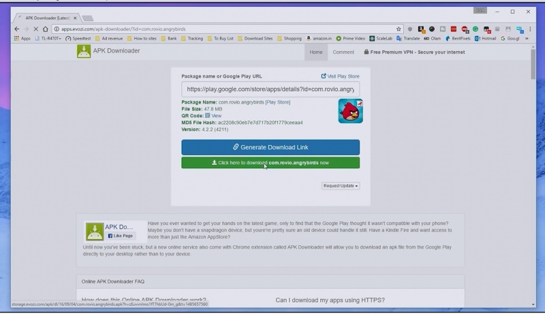Open APK Do... Facebook page link

pyautogui.click(x=119, y=227)
